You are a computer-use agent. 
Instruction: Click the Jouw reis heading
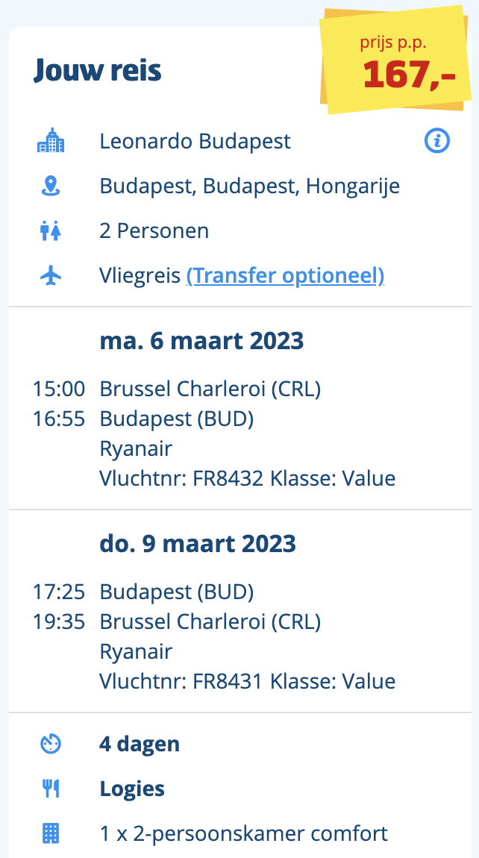(x=98, y=71)
